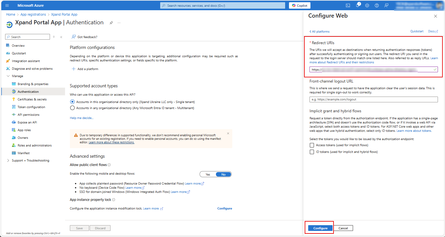
Task: Collapse the Manage section in sidebar
Action: tap(8, 76)
